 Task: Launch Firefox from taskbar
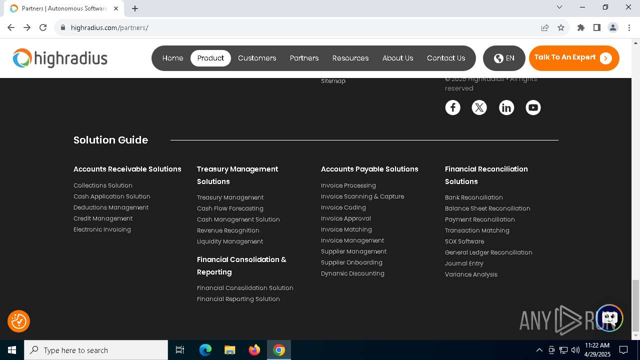(x=254, y=350)
